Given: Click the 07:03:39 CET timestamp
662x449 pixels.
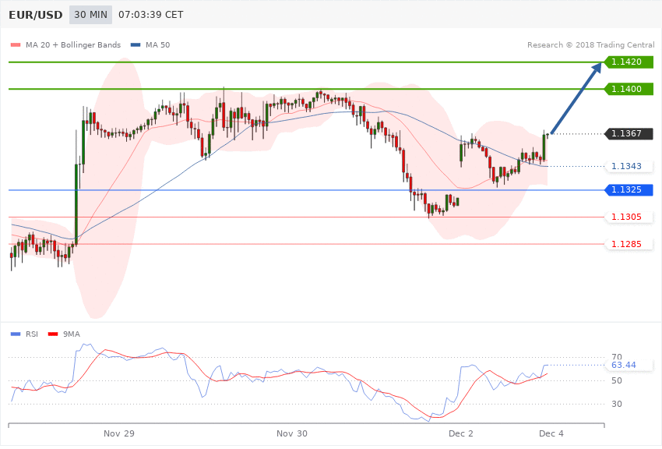Looking at the screenshot, I should [x=151, y=15].
